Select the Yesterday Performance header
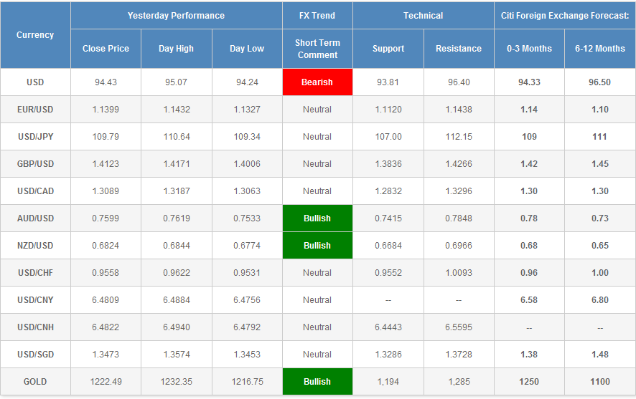The width and height of the screenshot is (636, 399). pos(176,16)
